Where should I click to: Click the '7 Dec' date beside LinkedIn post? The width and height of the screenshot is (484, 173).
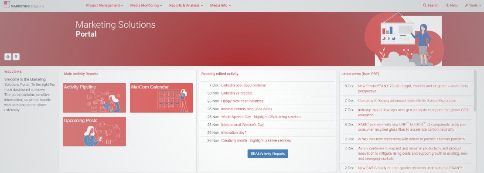(214, 85)
